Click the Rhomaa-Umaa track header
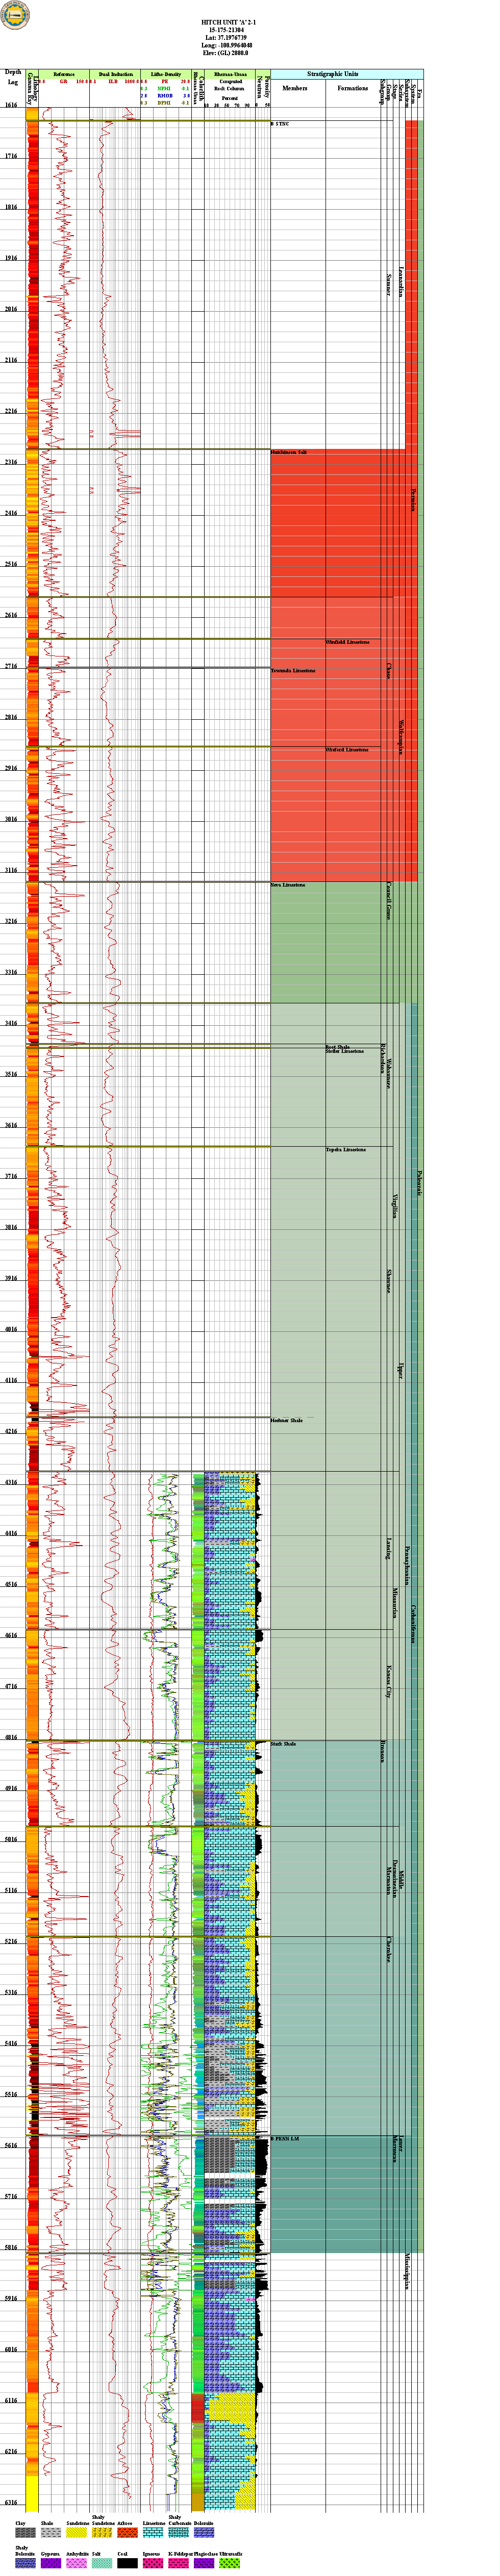Screen dimensions: 500x2576 point(231,75)
